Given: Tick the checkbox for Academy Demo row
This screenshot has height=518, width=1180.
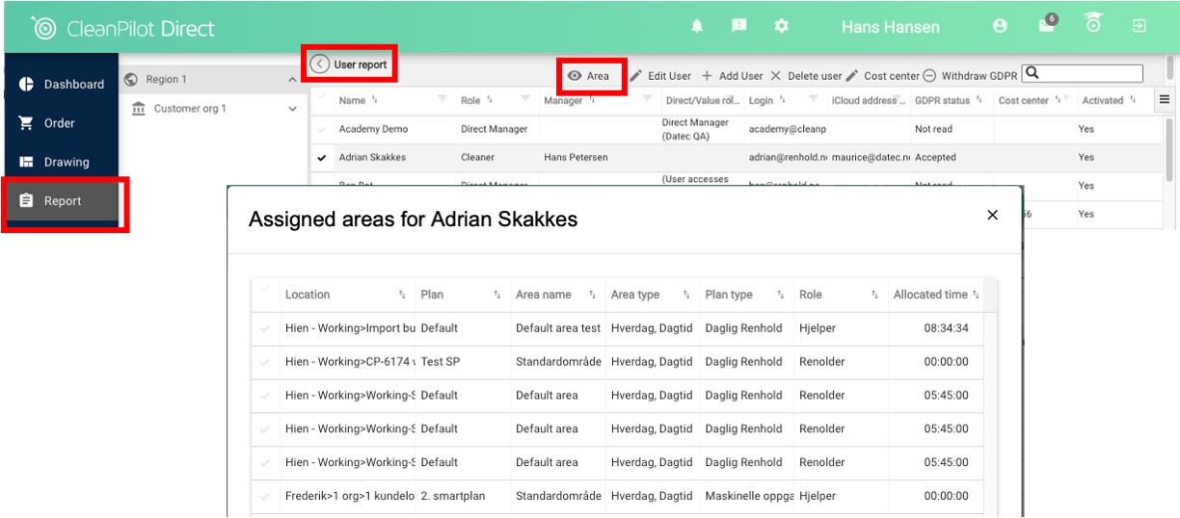Looking at the screenshot, I should pos(322,129).
